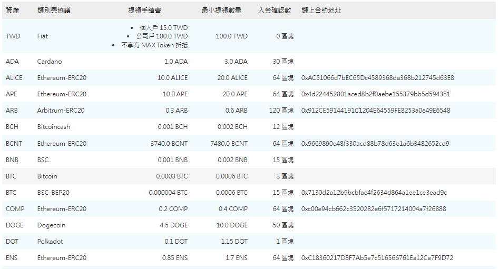Image resolution: width=499 pixels, height=269 pixels.
Task: Click the 鏈別與協議 column header
Action: [x=54, y=11]
